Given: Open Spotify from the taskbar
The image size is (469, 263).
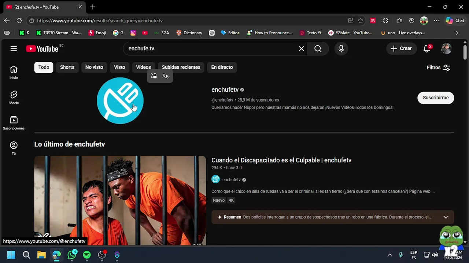Looking at the screenshot, I should point(87,255).
